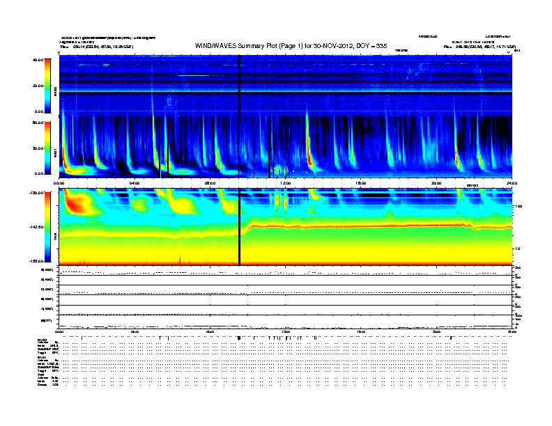The height and width of the screenshot is (426, 552).
Task: Select the 60.00 label on RAD1 color scale
Action: [38, 123]
